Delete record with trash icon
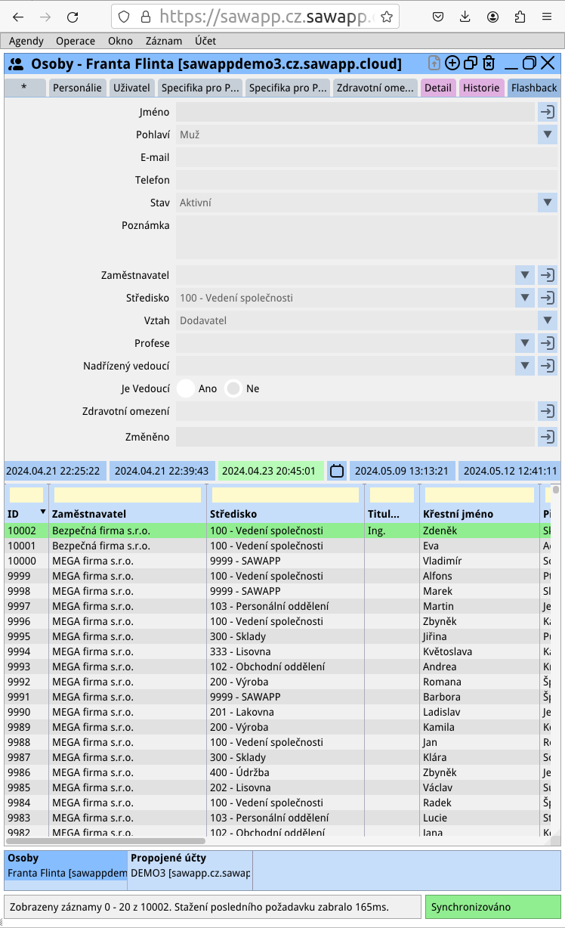The image size is (565, 928). tap(489, 63)
